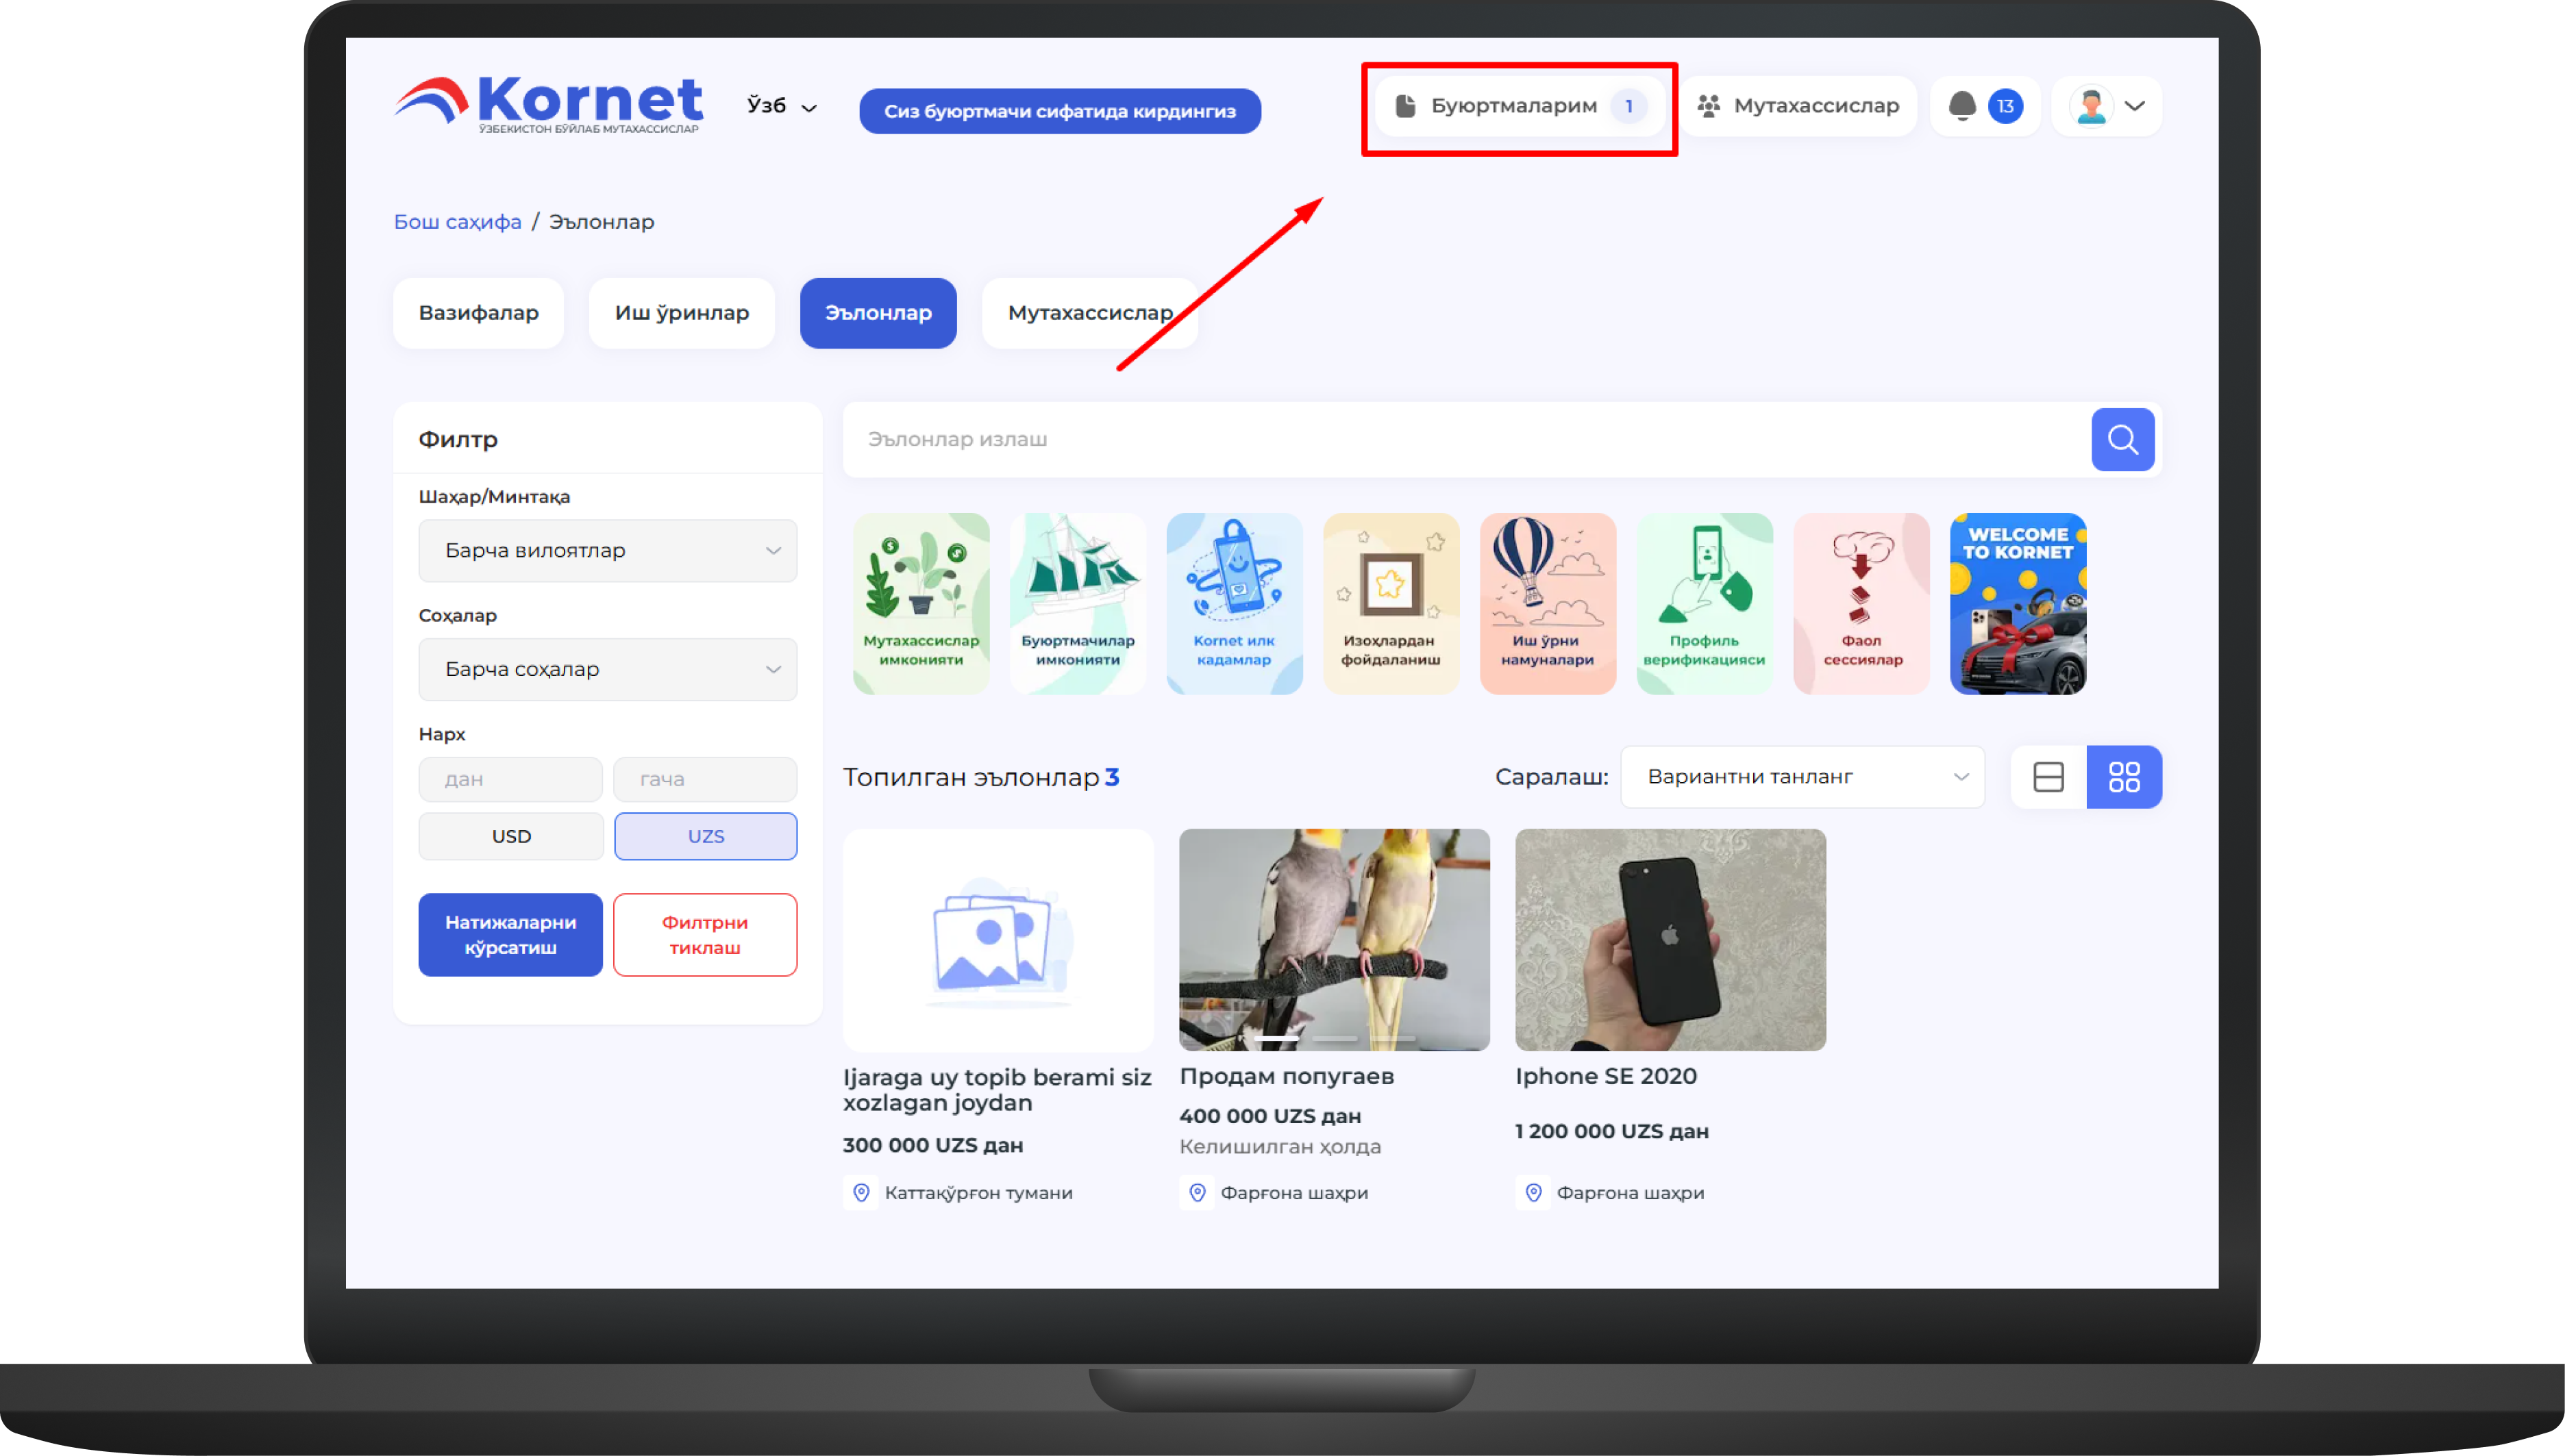Open the Фаол сессиялар story
The height and width of the screenshot is (1456, 2565).
1861,603
